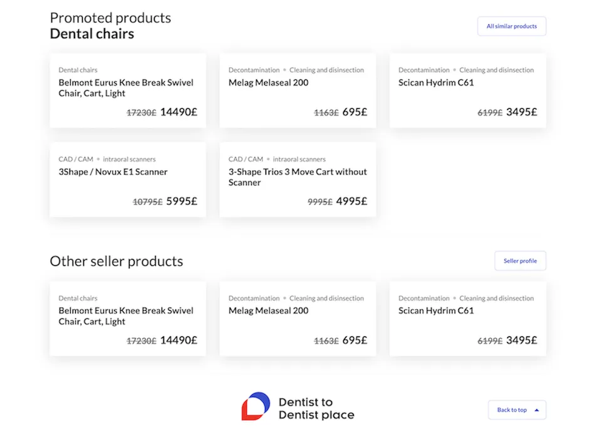The image size is (612, 444).
Task: Open All similar products button
Action: tap(511, 26)
